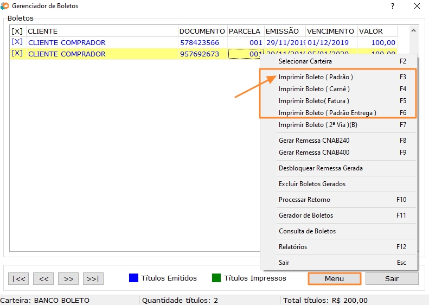Go to first record with |<< button

(x=18, y=279)
